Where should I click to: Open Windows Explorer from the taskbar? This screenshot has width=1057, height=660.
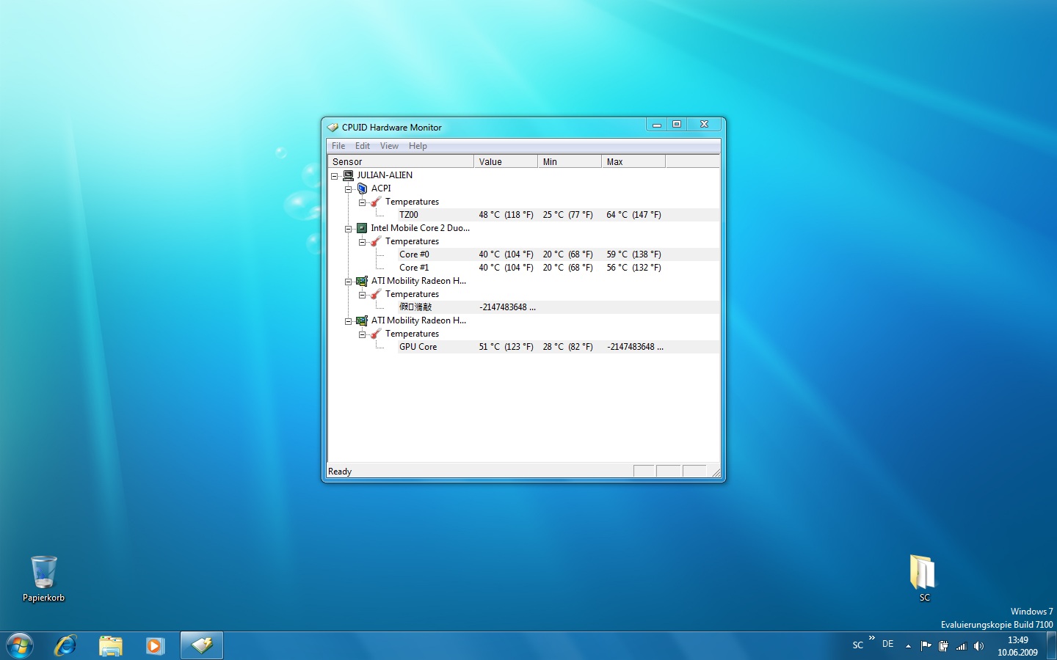tap(111, 646)
